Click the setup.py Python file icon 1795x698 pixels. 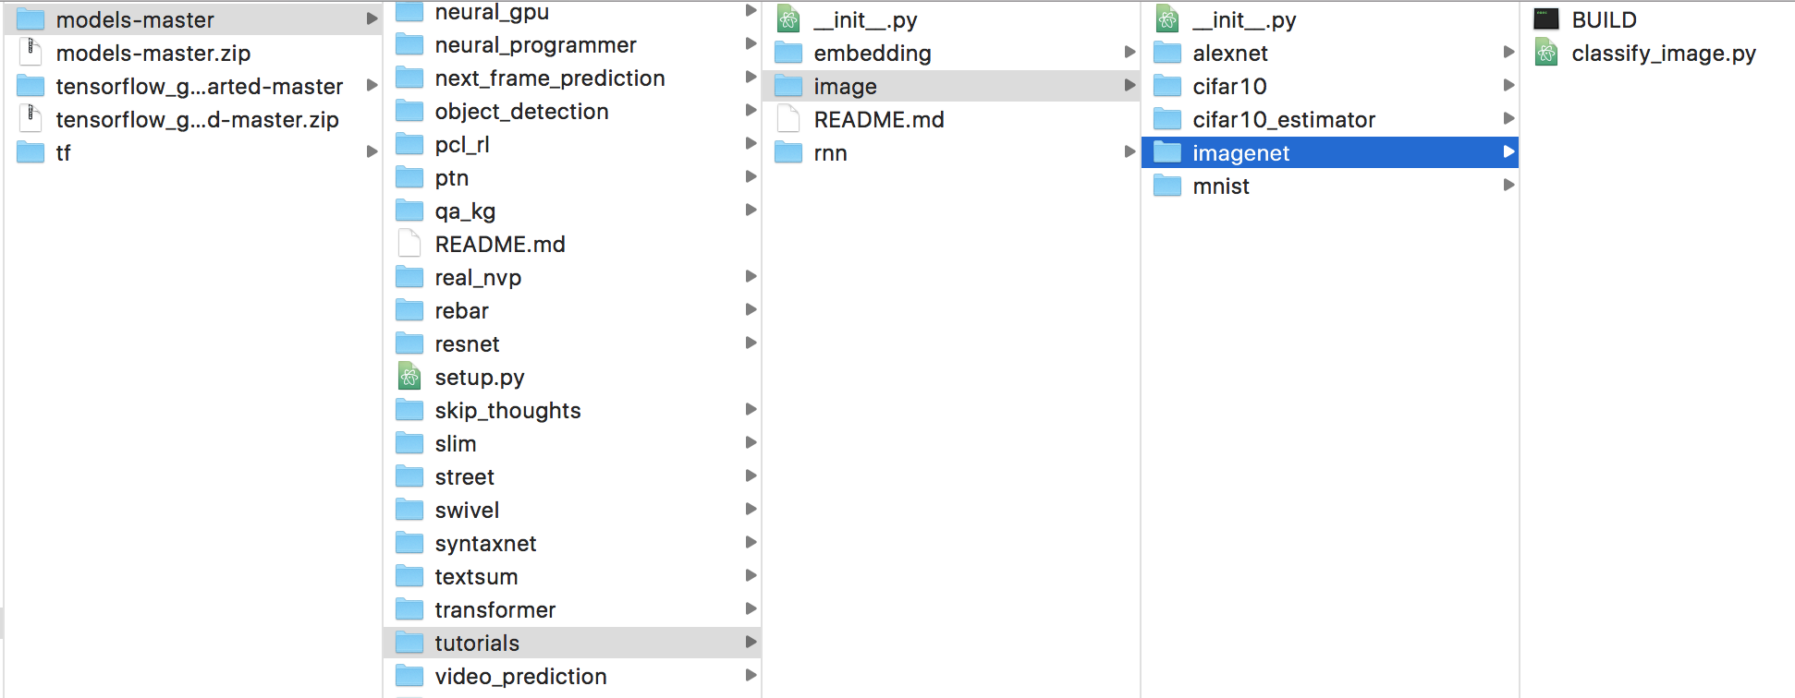pyautogui.click(x=409, y=377)
